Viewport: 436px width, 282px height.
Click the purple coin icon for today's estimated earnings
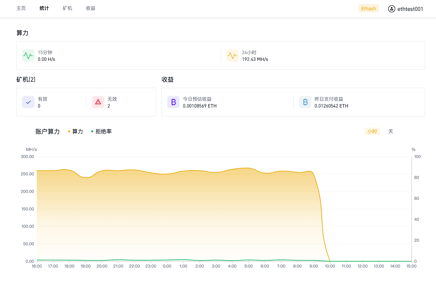173,102
